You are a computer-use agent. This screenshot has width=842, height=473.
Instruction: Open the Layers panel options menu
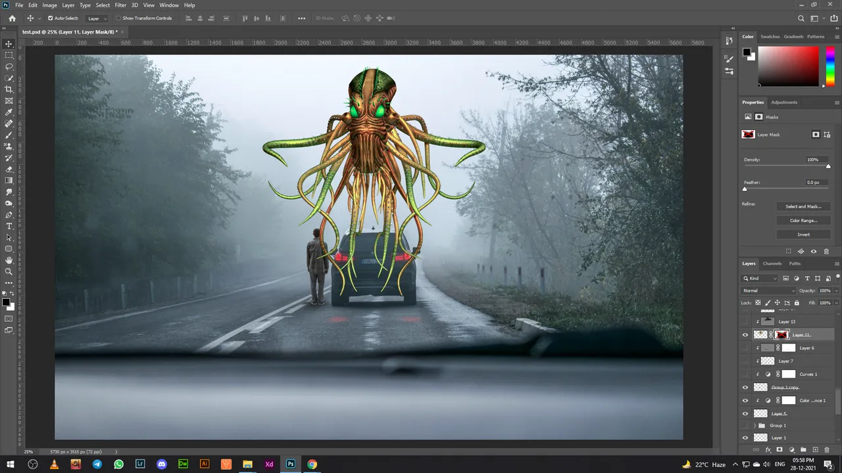837,263
